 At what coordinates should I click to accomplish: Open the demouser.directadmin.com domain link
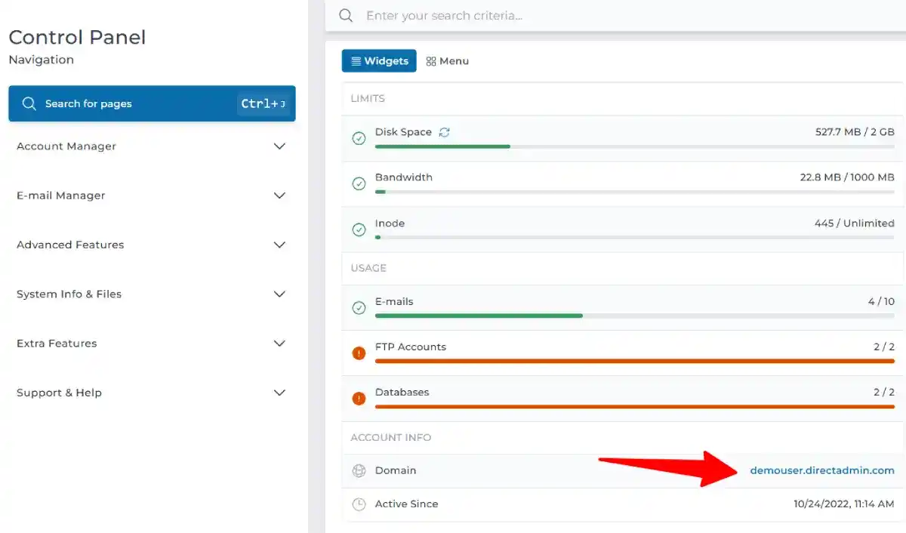(822, 470)
